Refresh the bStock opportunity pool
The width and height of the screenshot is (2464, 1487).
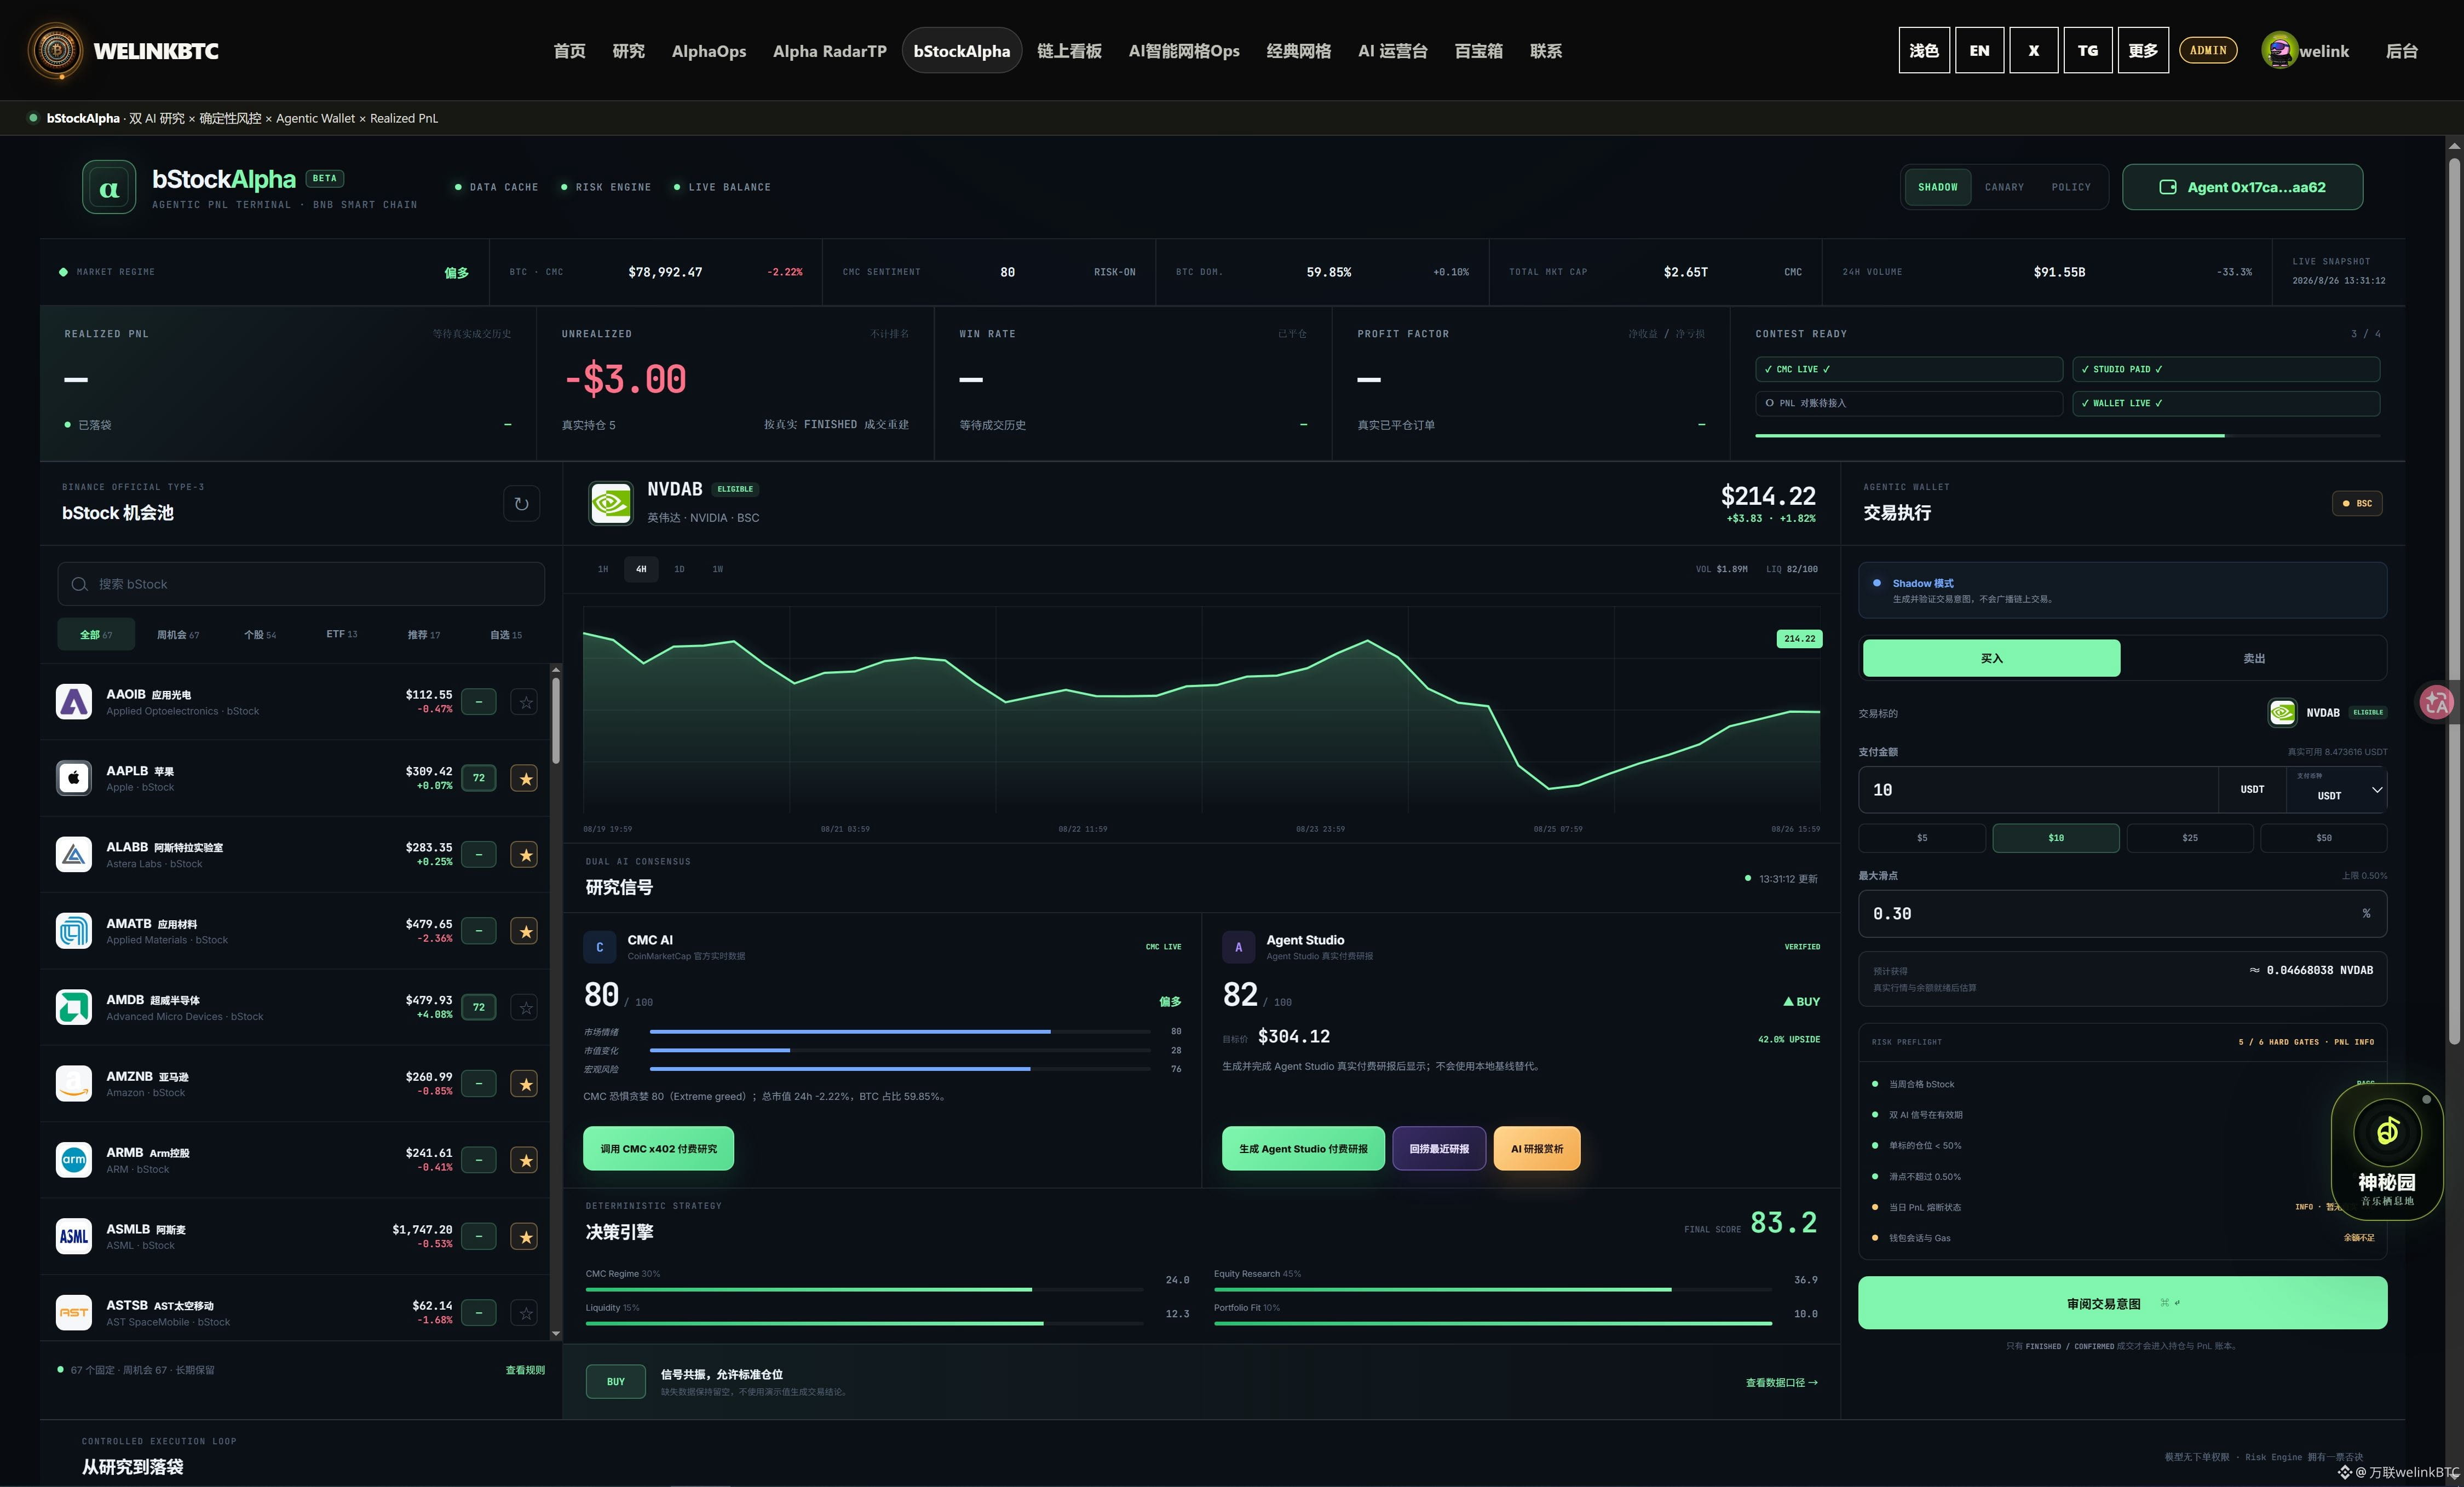[521, 503]
